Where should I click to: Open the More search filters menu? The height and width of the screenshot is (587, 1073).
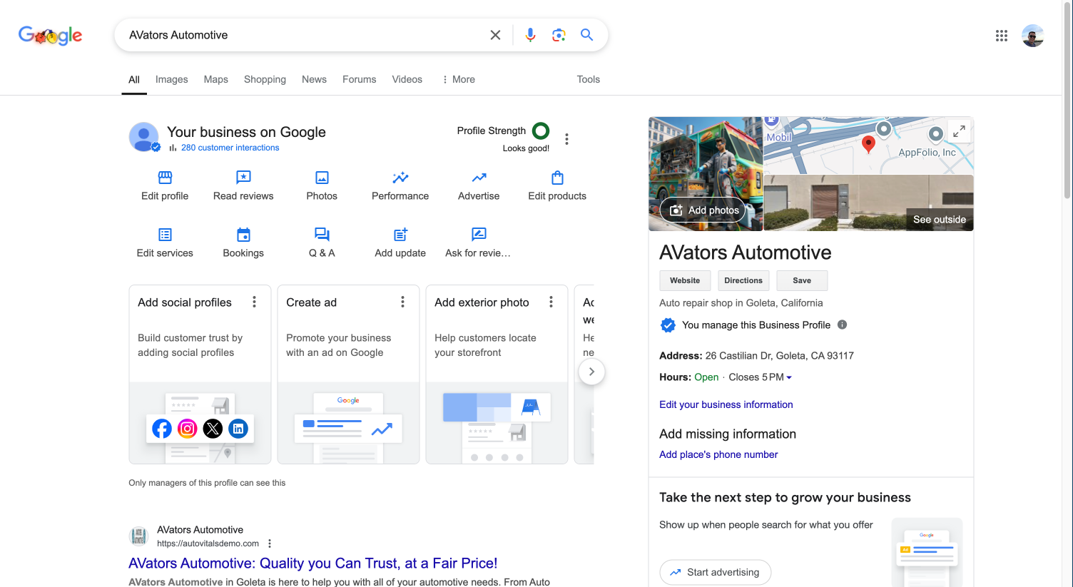[x=459, y=79]
